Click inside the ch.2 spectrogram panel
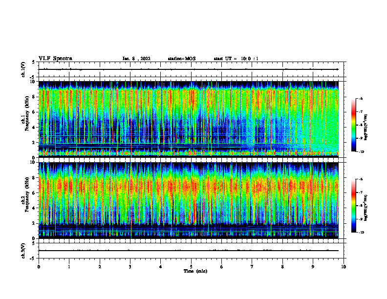 click(189, 200)
